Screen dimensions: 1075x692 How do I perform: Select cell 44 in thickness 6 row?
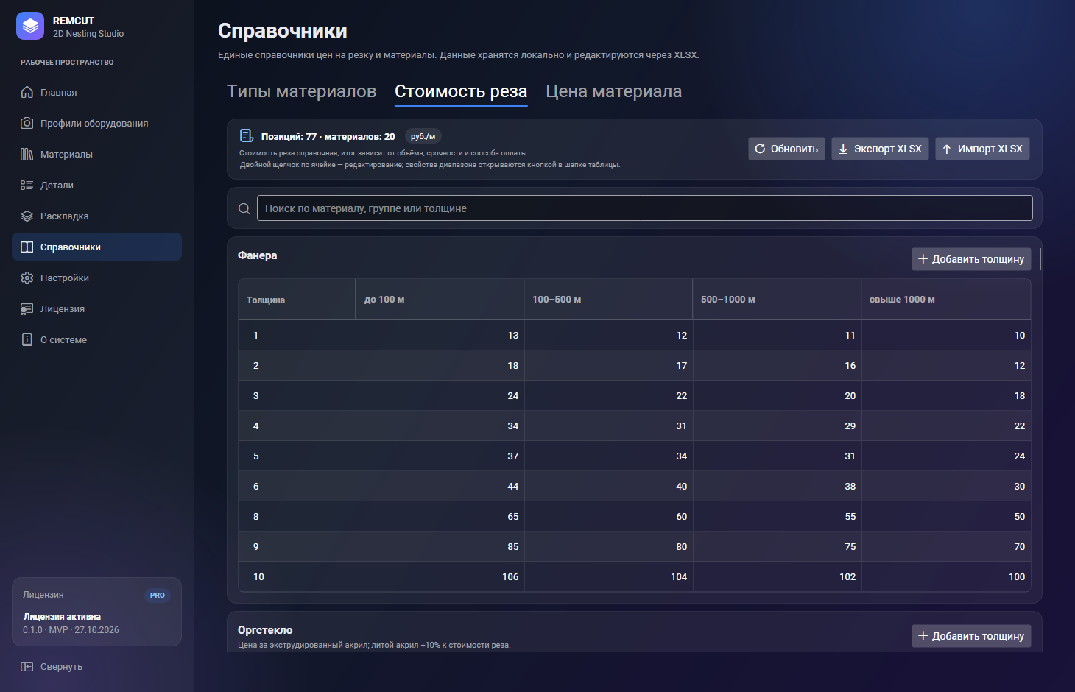coord(440,487)
